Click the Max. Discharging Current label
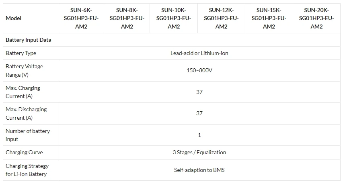Screen dimensions: 345x186 tap(26, 113)
